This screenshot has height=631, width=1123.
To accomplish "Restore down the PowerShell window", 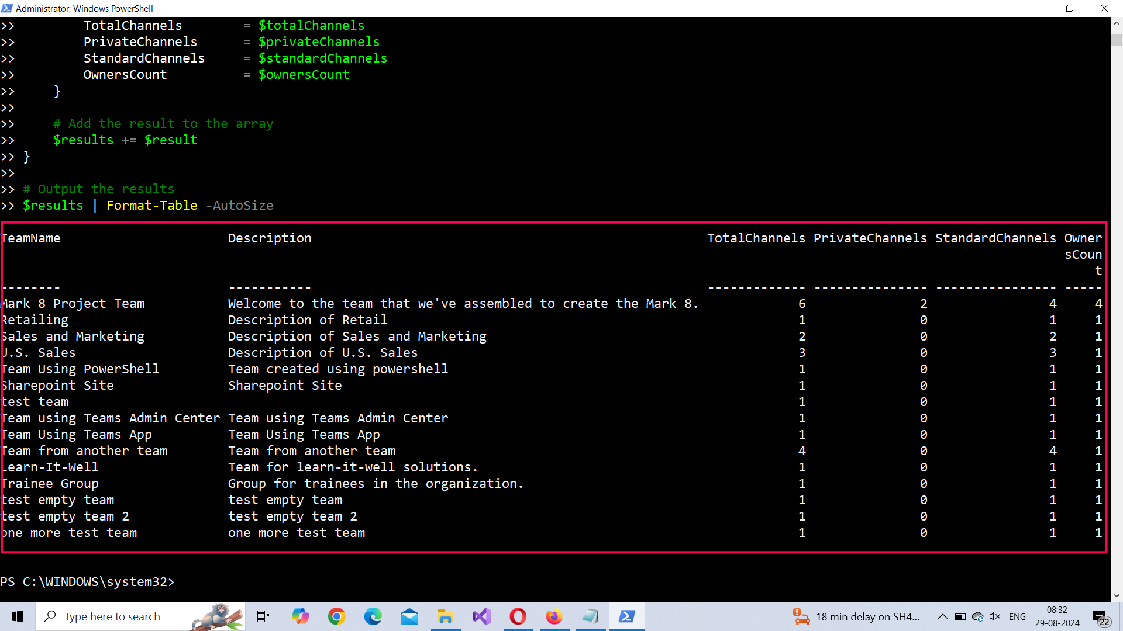I will [x=1070, y=8].
